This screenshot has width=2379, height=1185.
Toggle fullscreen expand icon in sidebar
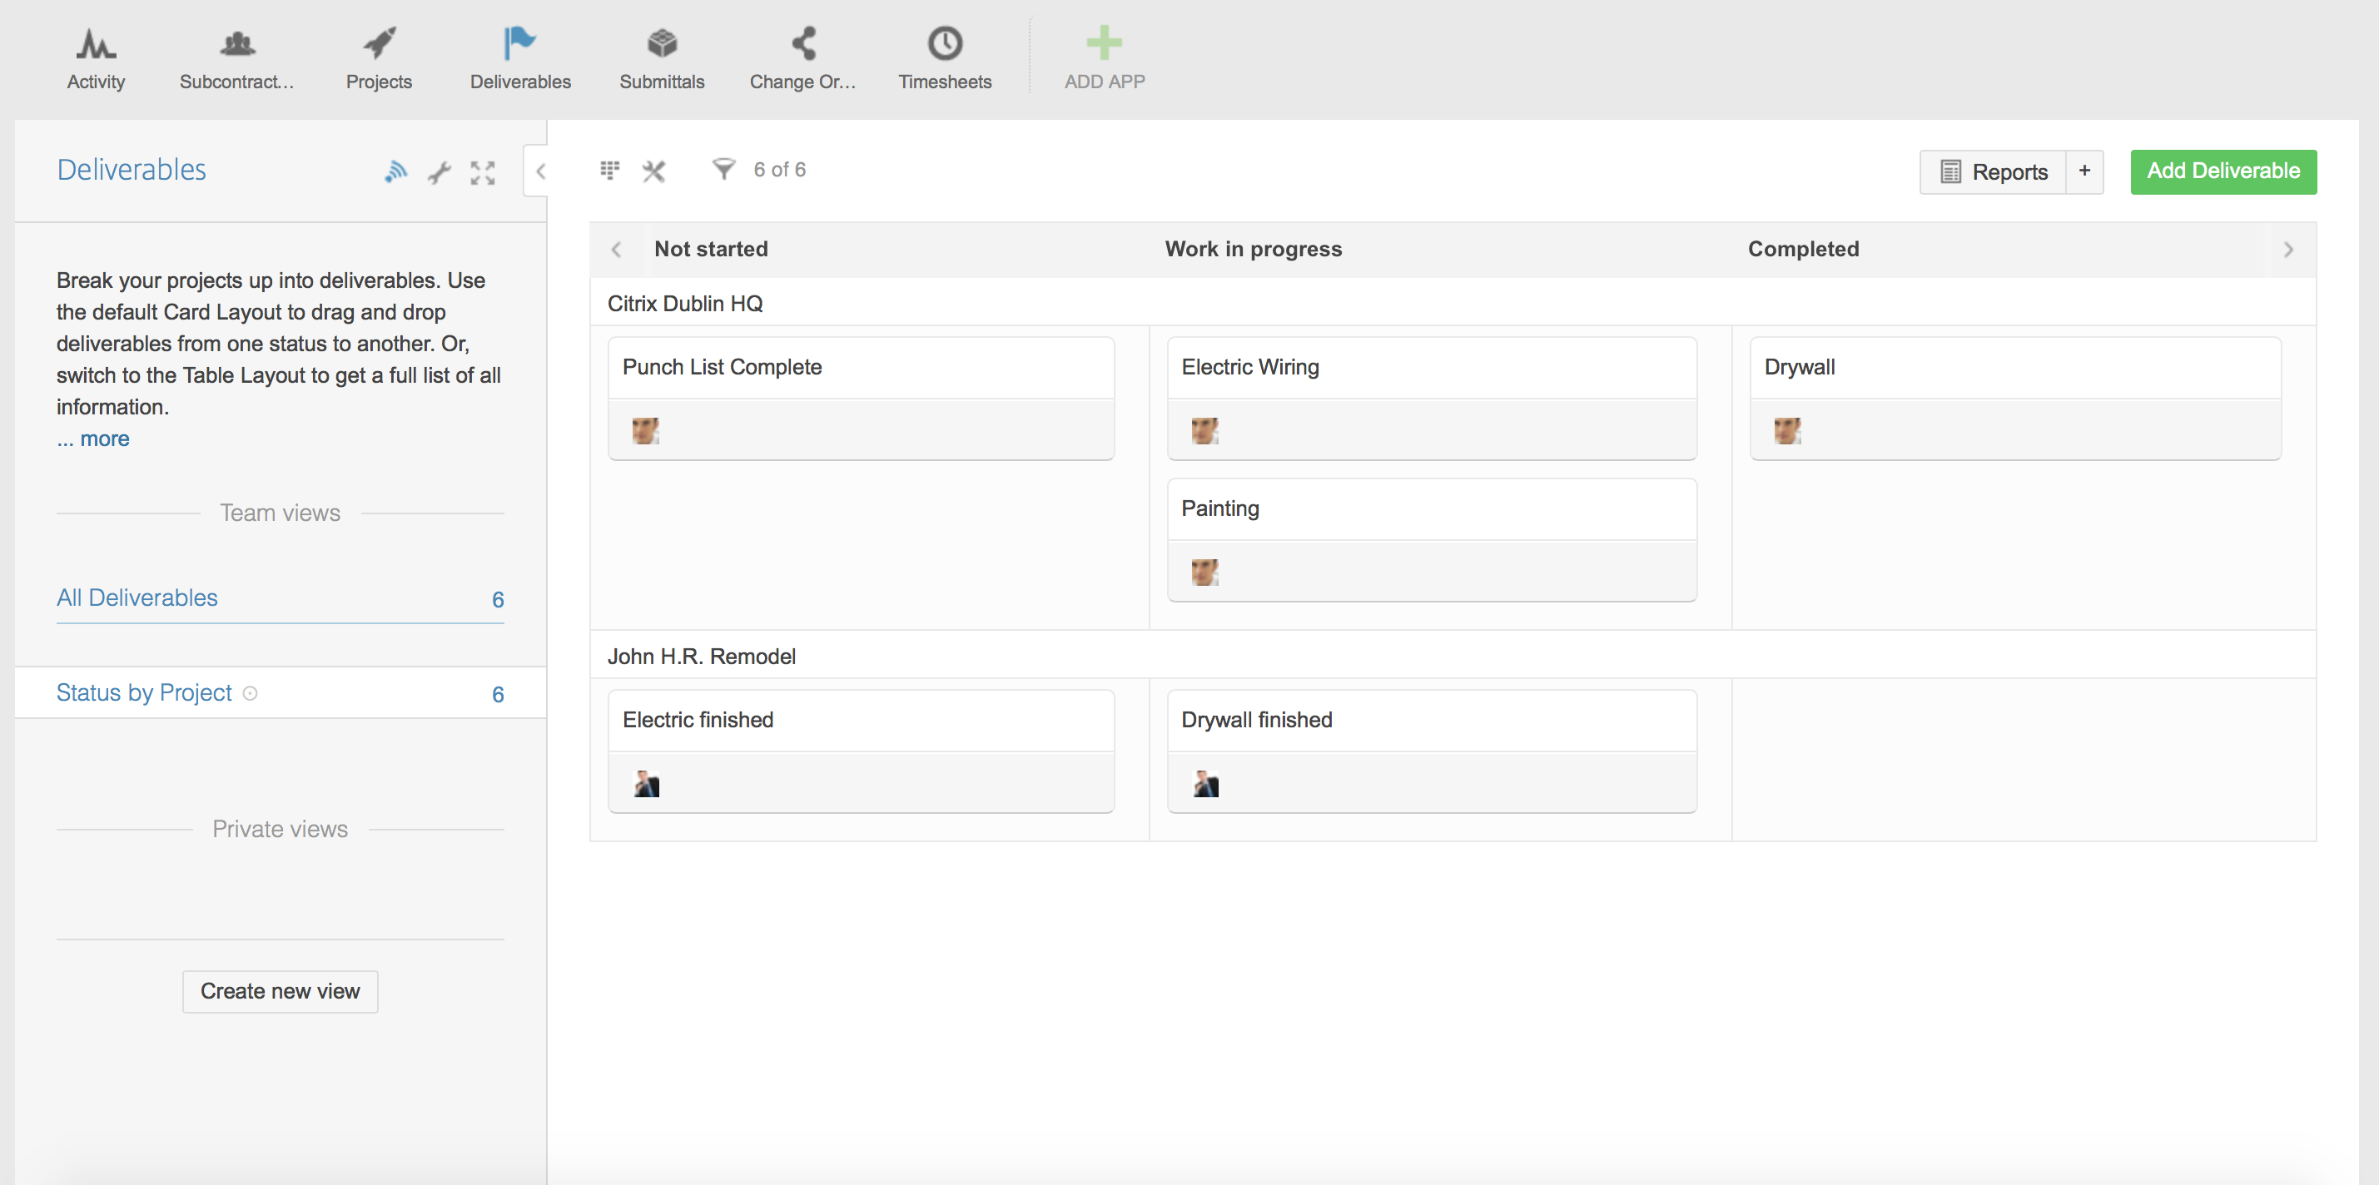click(482, 173)
